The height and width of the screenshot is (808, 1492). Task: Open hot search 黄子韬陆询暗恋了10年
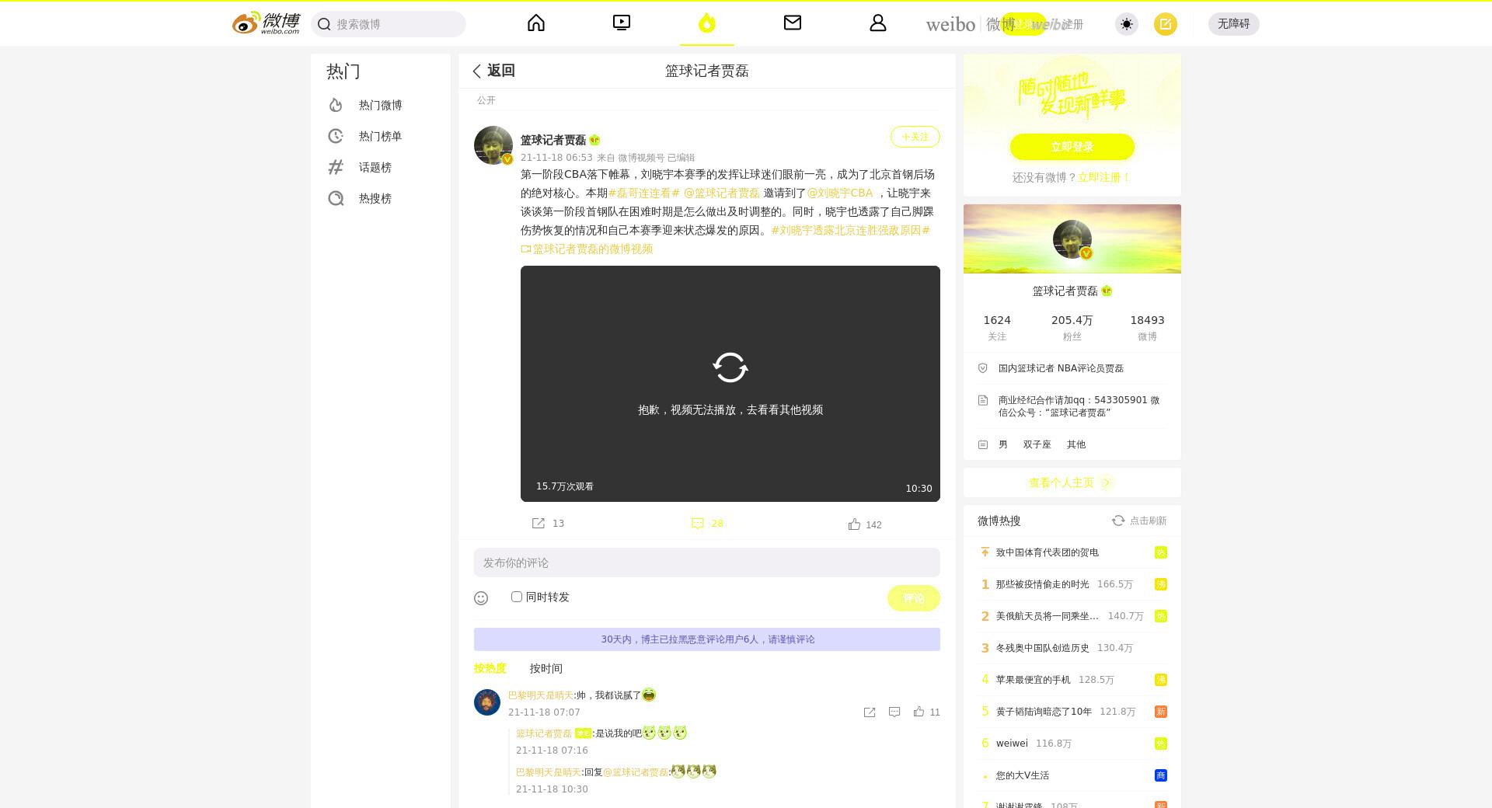[1044, 712]
